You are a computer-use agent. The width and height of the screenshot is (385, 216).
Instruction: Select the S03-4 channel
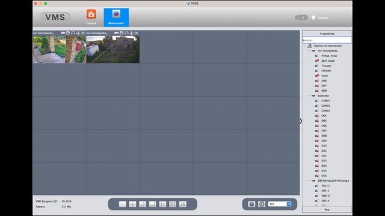325,201
